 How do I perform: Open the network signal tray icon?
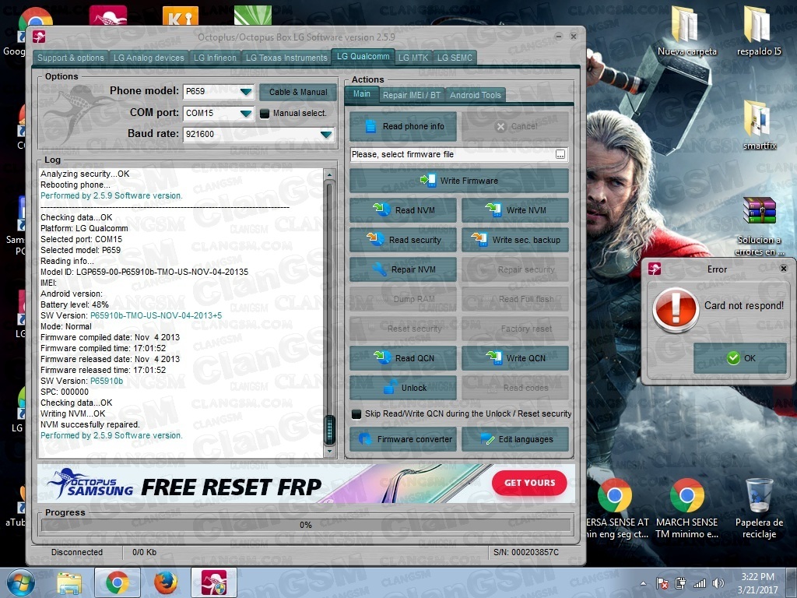[700, 584]
